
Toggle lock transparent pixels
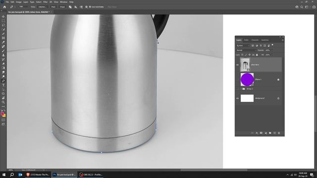click(242, 55)
